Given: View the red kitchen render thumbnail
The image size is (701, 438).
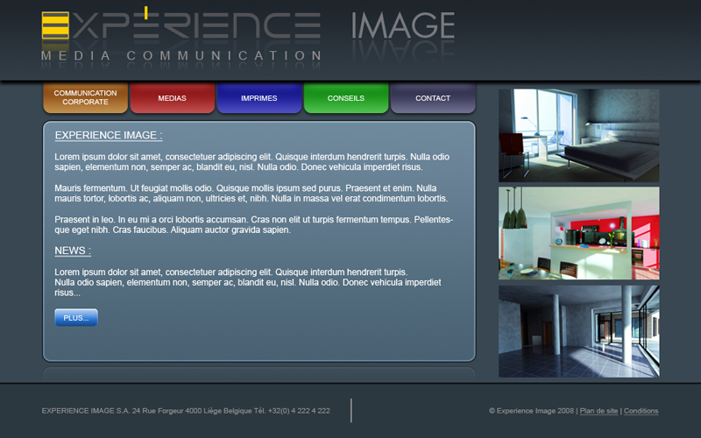Looking at the screenshot, I should tap(579, 233).
